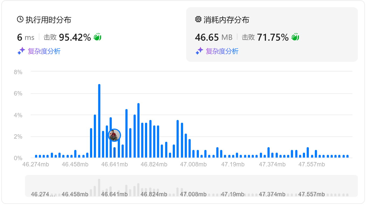Screen dimensions: 370x206
Task: Click the 8% y-axis label
Action: (x=18, y=72)
